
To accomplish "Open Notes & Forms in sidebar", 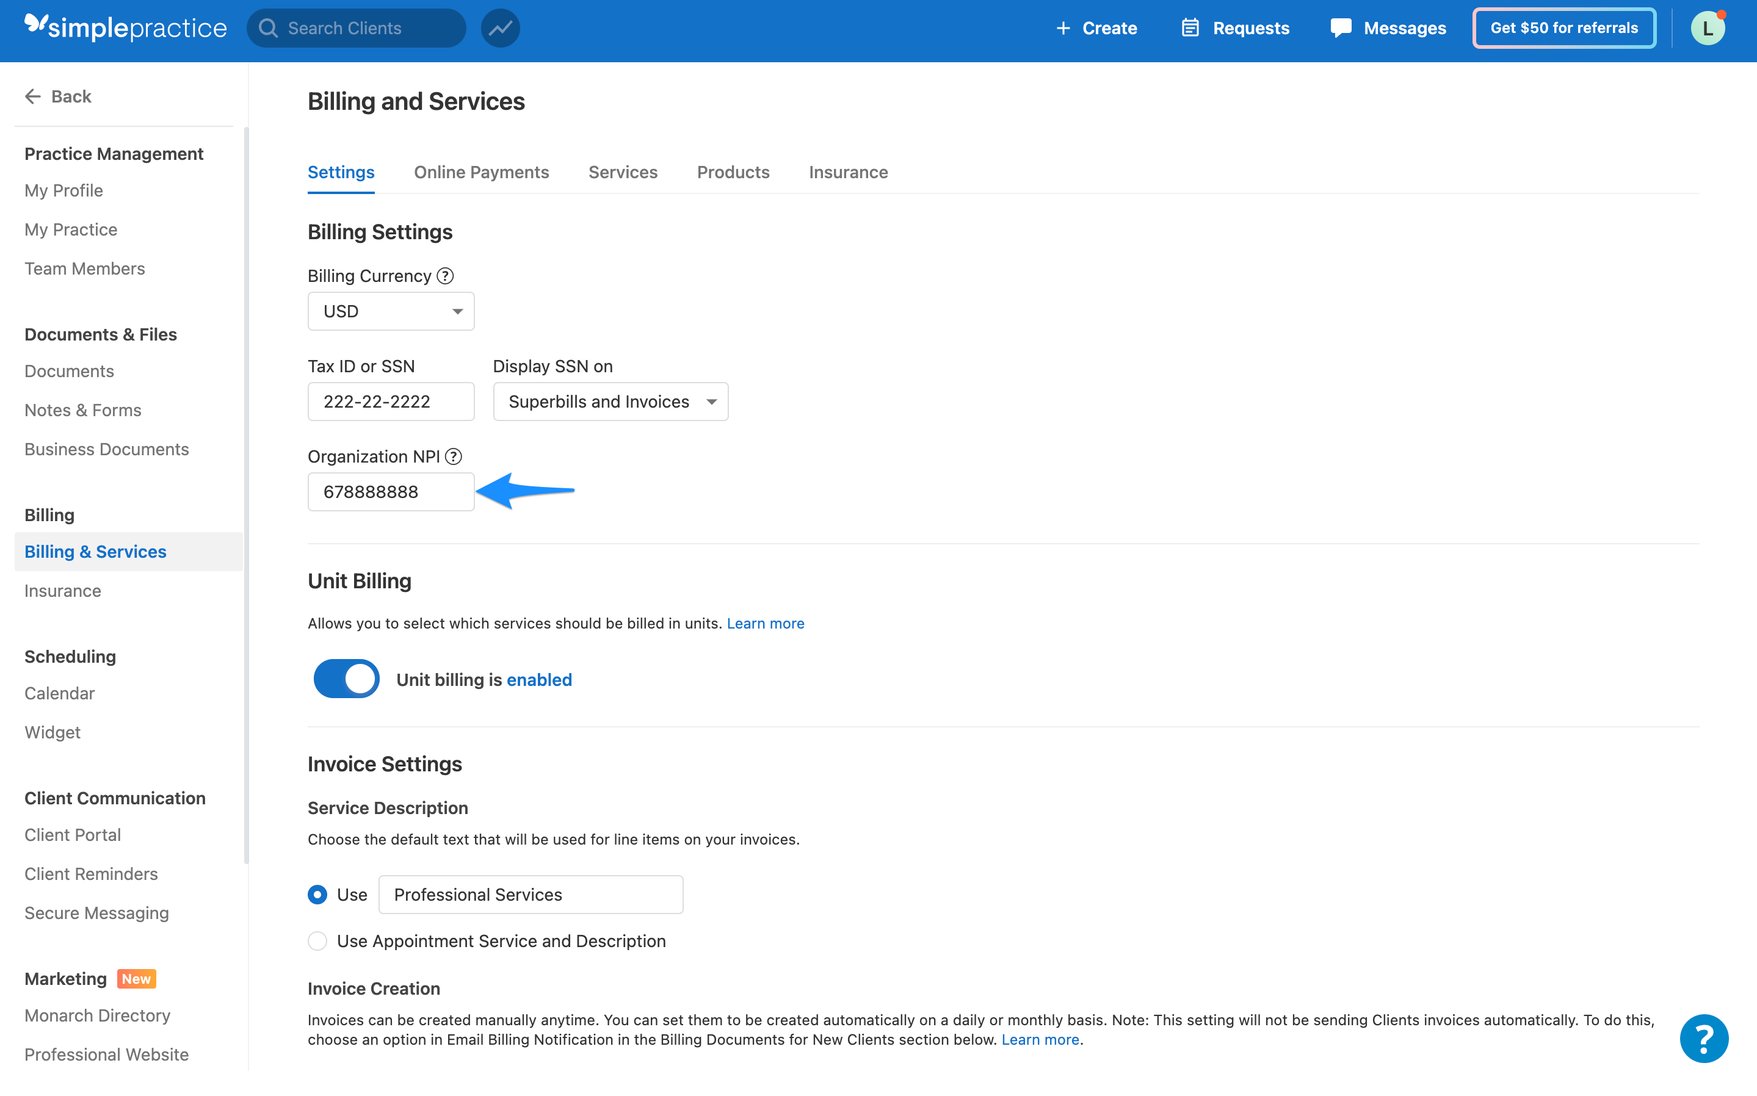I will point(82,409).
